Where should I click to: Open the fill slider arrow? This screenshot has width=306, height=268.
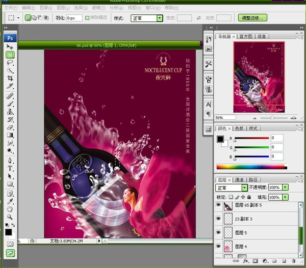point(285,197)
